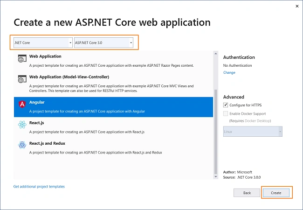Click the React.js and Redux icon
303x210 pixels.
(x=22, y=145)
